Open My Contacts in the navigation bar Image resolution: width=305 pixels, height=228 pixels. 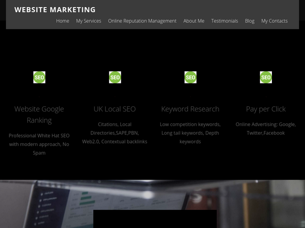tap(274, 21)
